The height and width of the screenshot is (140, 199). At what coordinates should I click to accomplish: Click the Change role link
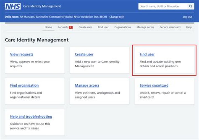(117, 17)
